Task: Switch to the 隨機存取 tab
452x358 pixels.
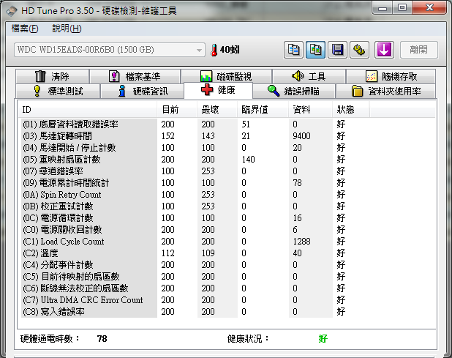Action: click(391, 76)
